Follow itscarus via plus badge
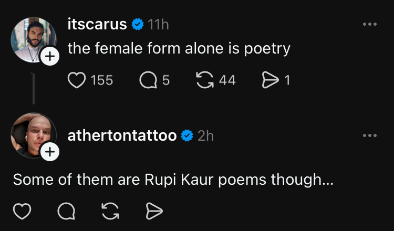The width and height of the screenshot is (394, 231). 50,57
